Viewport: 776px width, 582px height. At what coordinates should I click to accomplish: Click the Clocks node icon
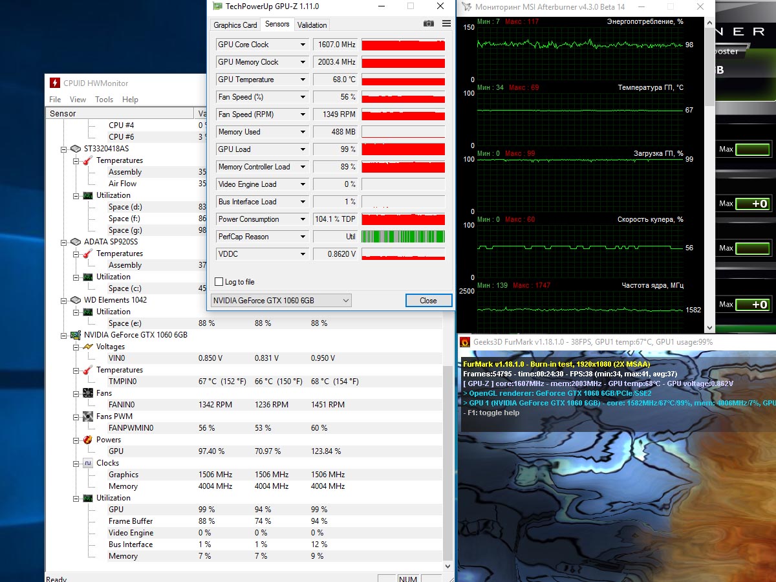pyautogui.click(x=88, y=463)
